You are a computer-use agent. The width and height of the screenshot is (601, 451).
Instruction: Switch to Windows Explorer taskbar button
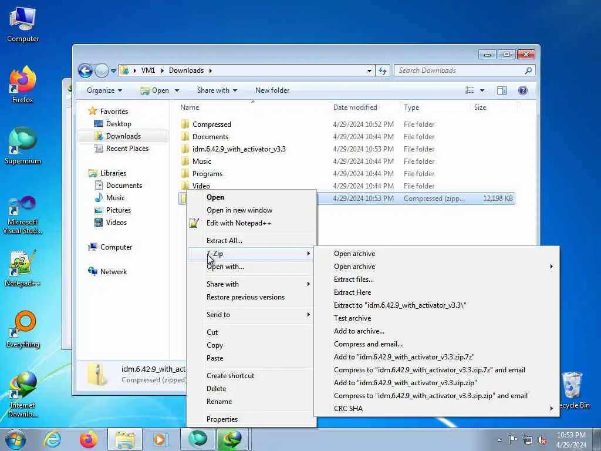(x=125, y=439)
